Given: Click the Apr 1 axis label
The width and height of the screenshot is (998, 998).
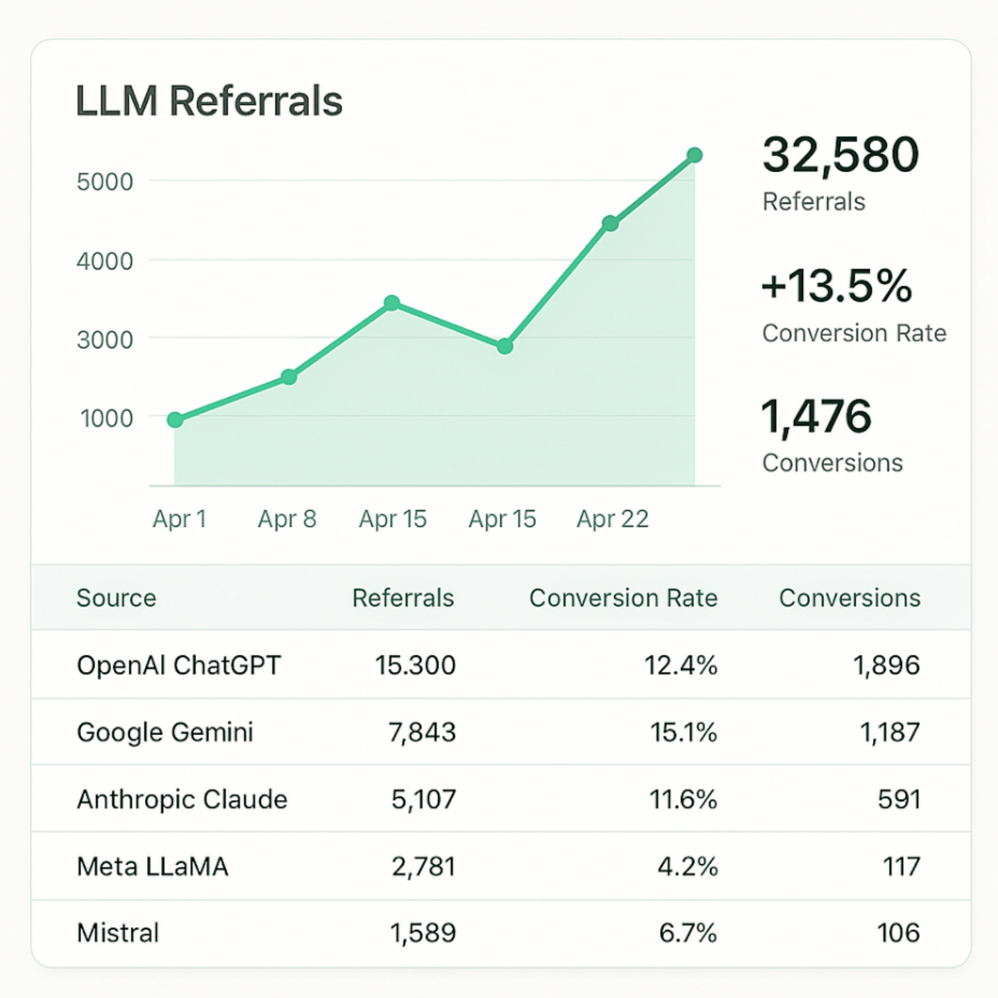Looking at the screenshot, I should tap(180, 518).
